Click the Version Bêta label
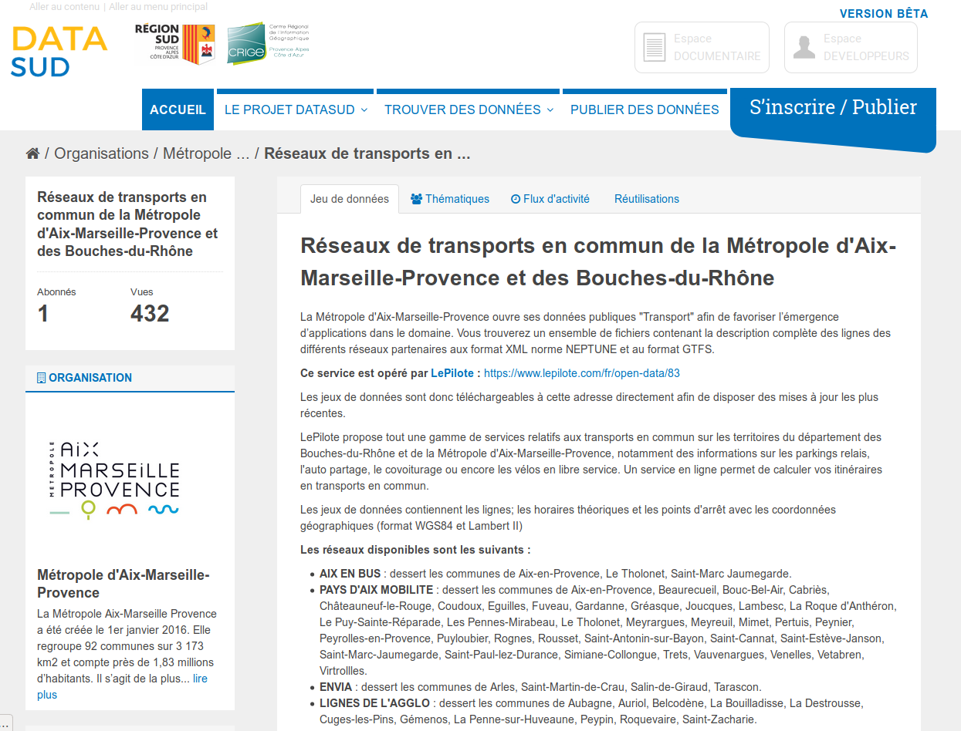This screenshot has width=961, height=731. pyautogui.click(x=884, y=14)
